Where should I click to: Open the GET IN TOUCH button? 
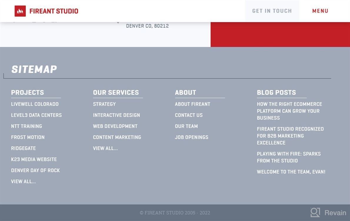272,11
